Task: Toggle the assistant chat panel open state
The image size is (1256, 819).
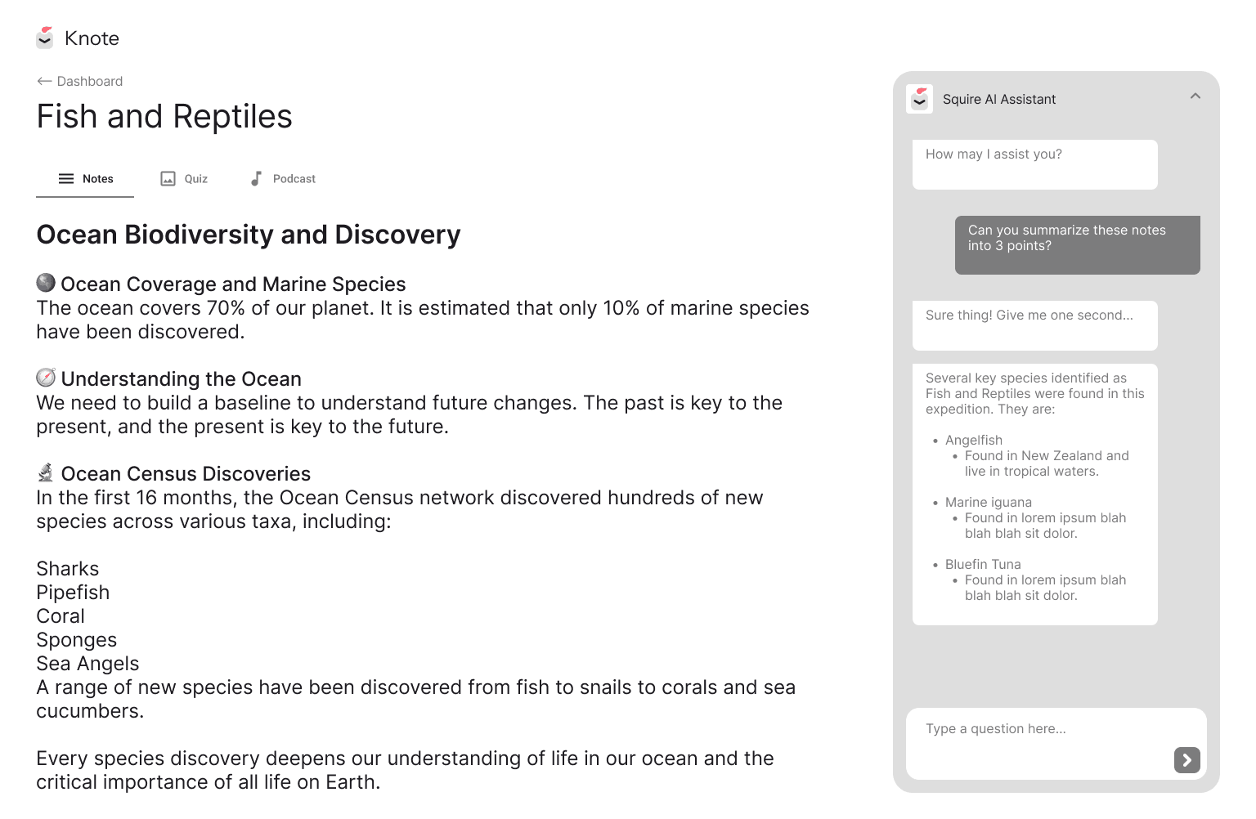Action: (1195, 96)
